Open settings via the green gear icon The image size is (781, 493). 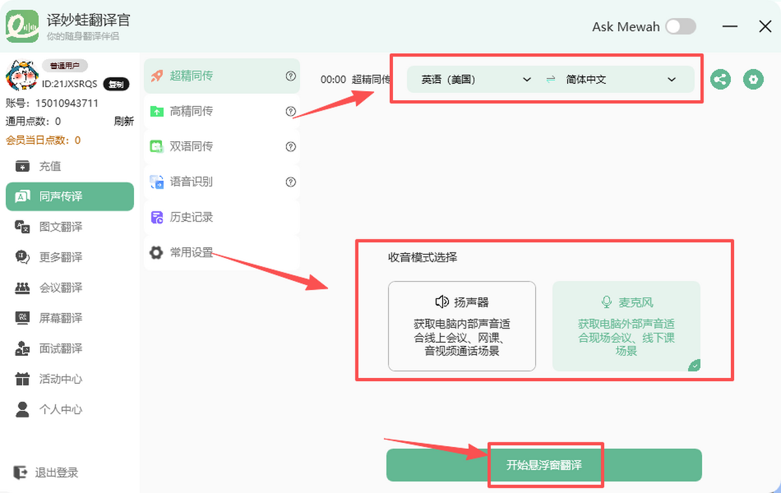[x=753, y=80]
